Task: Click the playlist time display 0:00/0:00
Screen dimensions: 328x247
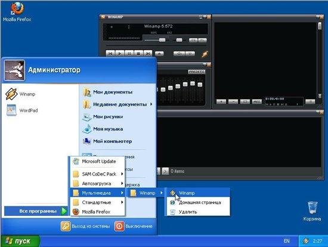Action: tap(275, 98)
